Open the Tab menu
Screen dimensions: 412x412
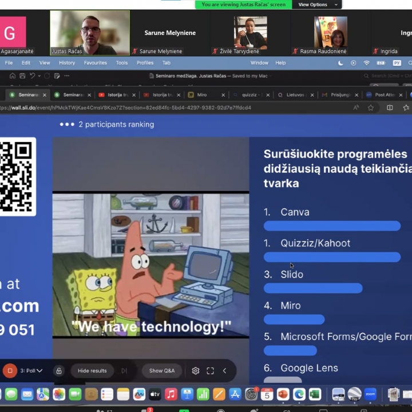[167, 63]
